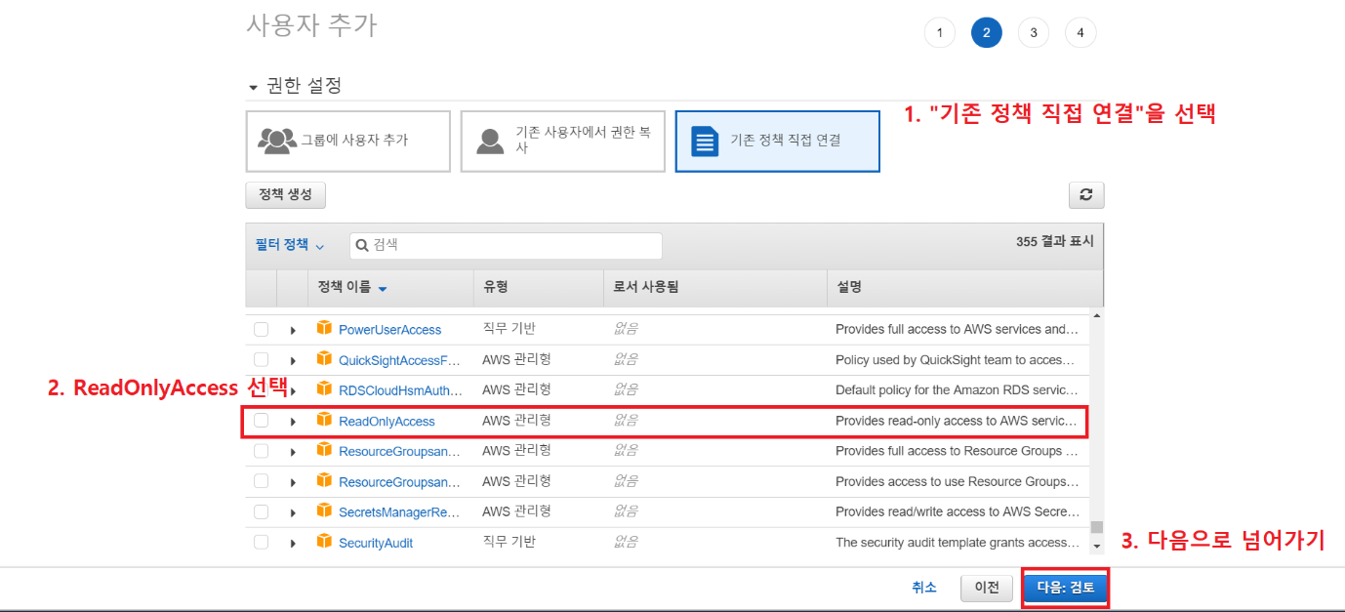Screen dimensions: 1345x612
Task: Enable the SecurityAudit policy checkbox
Action: 261,542
